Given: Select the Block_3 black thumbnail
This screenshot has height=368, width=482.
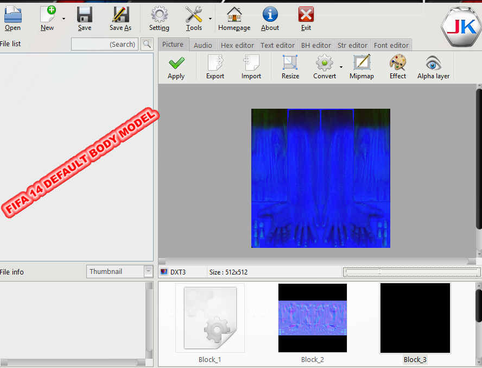Looking at the screenshot, I should click(x=415, y=318).
